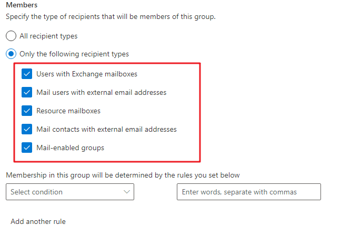Choose Only the following recipient types radio
341x245 pixels.
[x=11, y=54]
